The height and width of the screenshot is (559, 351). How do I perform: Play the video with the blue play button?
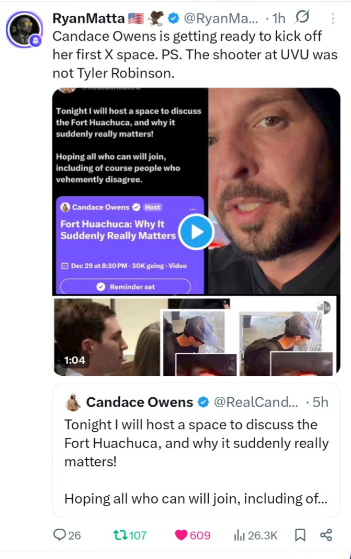(x=196, y=232)
